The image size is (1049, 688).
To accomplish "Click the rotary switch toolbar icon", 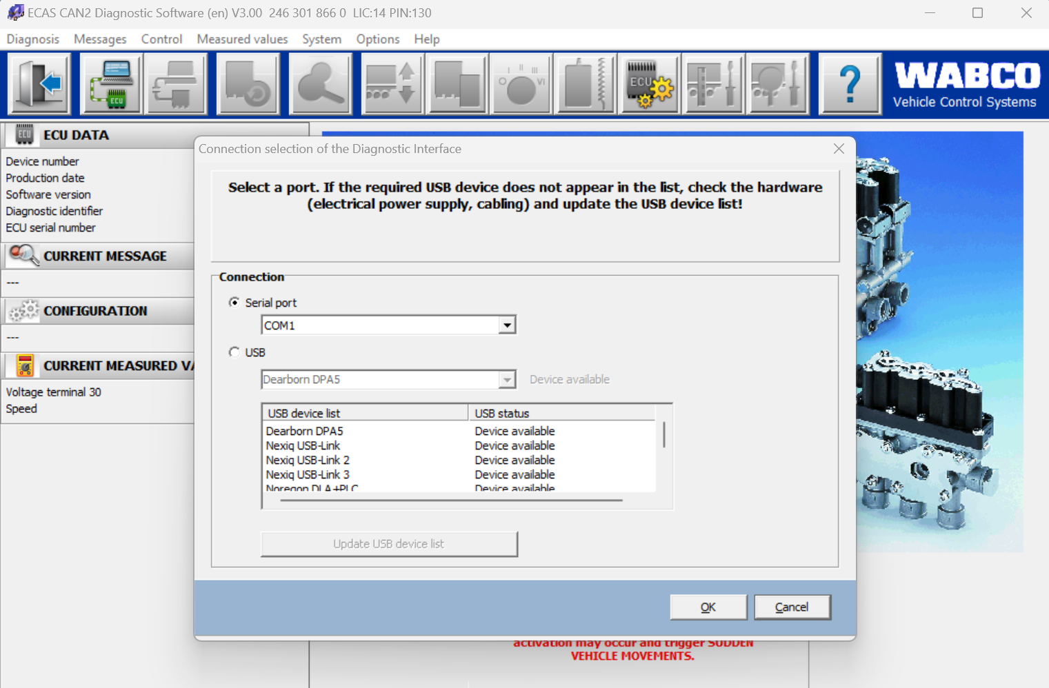I will point(521,84).
